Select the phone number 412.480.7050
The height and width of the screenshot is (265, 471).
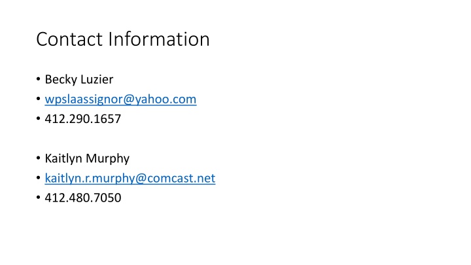pyautogui.click(x=83, y=198)
